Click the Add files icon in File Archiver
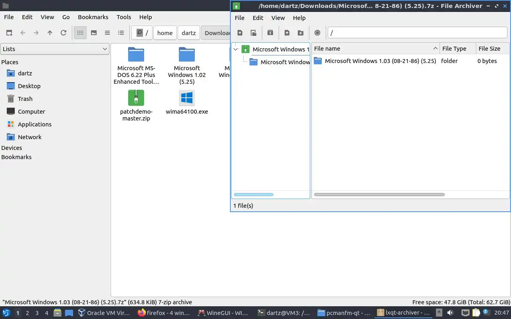 pos(287,33)
